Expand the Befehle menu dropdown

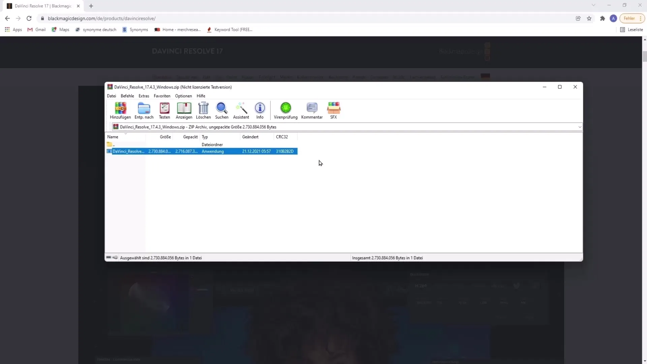pyautogui.click(x=127, y=96)
